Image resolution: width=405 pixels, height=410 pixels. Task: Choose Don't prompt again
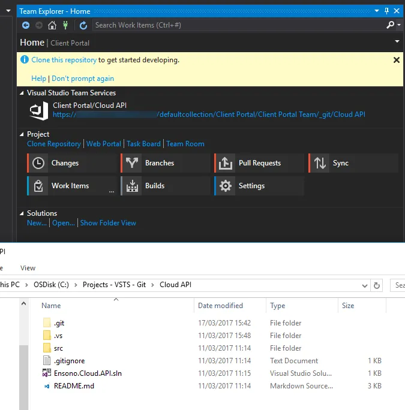(83, 79)
